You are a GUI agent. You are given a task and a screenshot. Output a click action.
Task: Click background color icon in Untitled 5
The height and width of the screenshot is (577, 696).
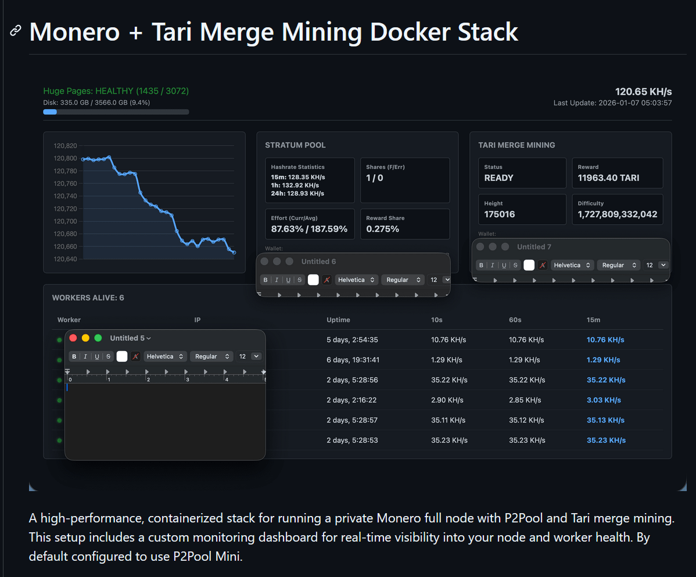[136, 356]
